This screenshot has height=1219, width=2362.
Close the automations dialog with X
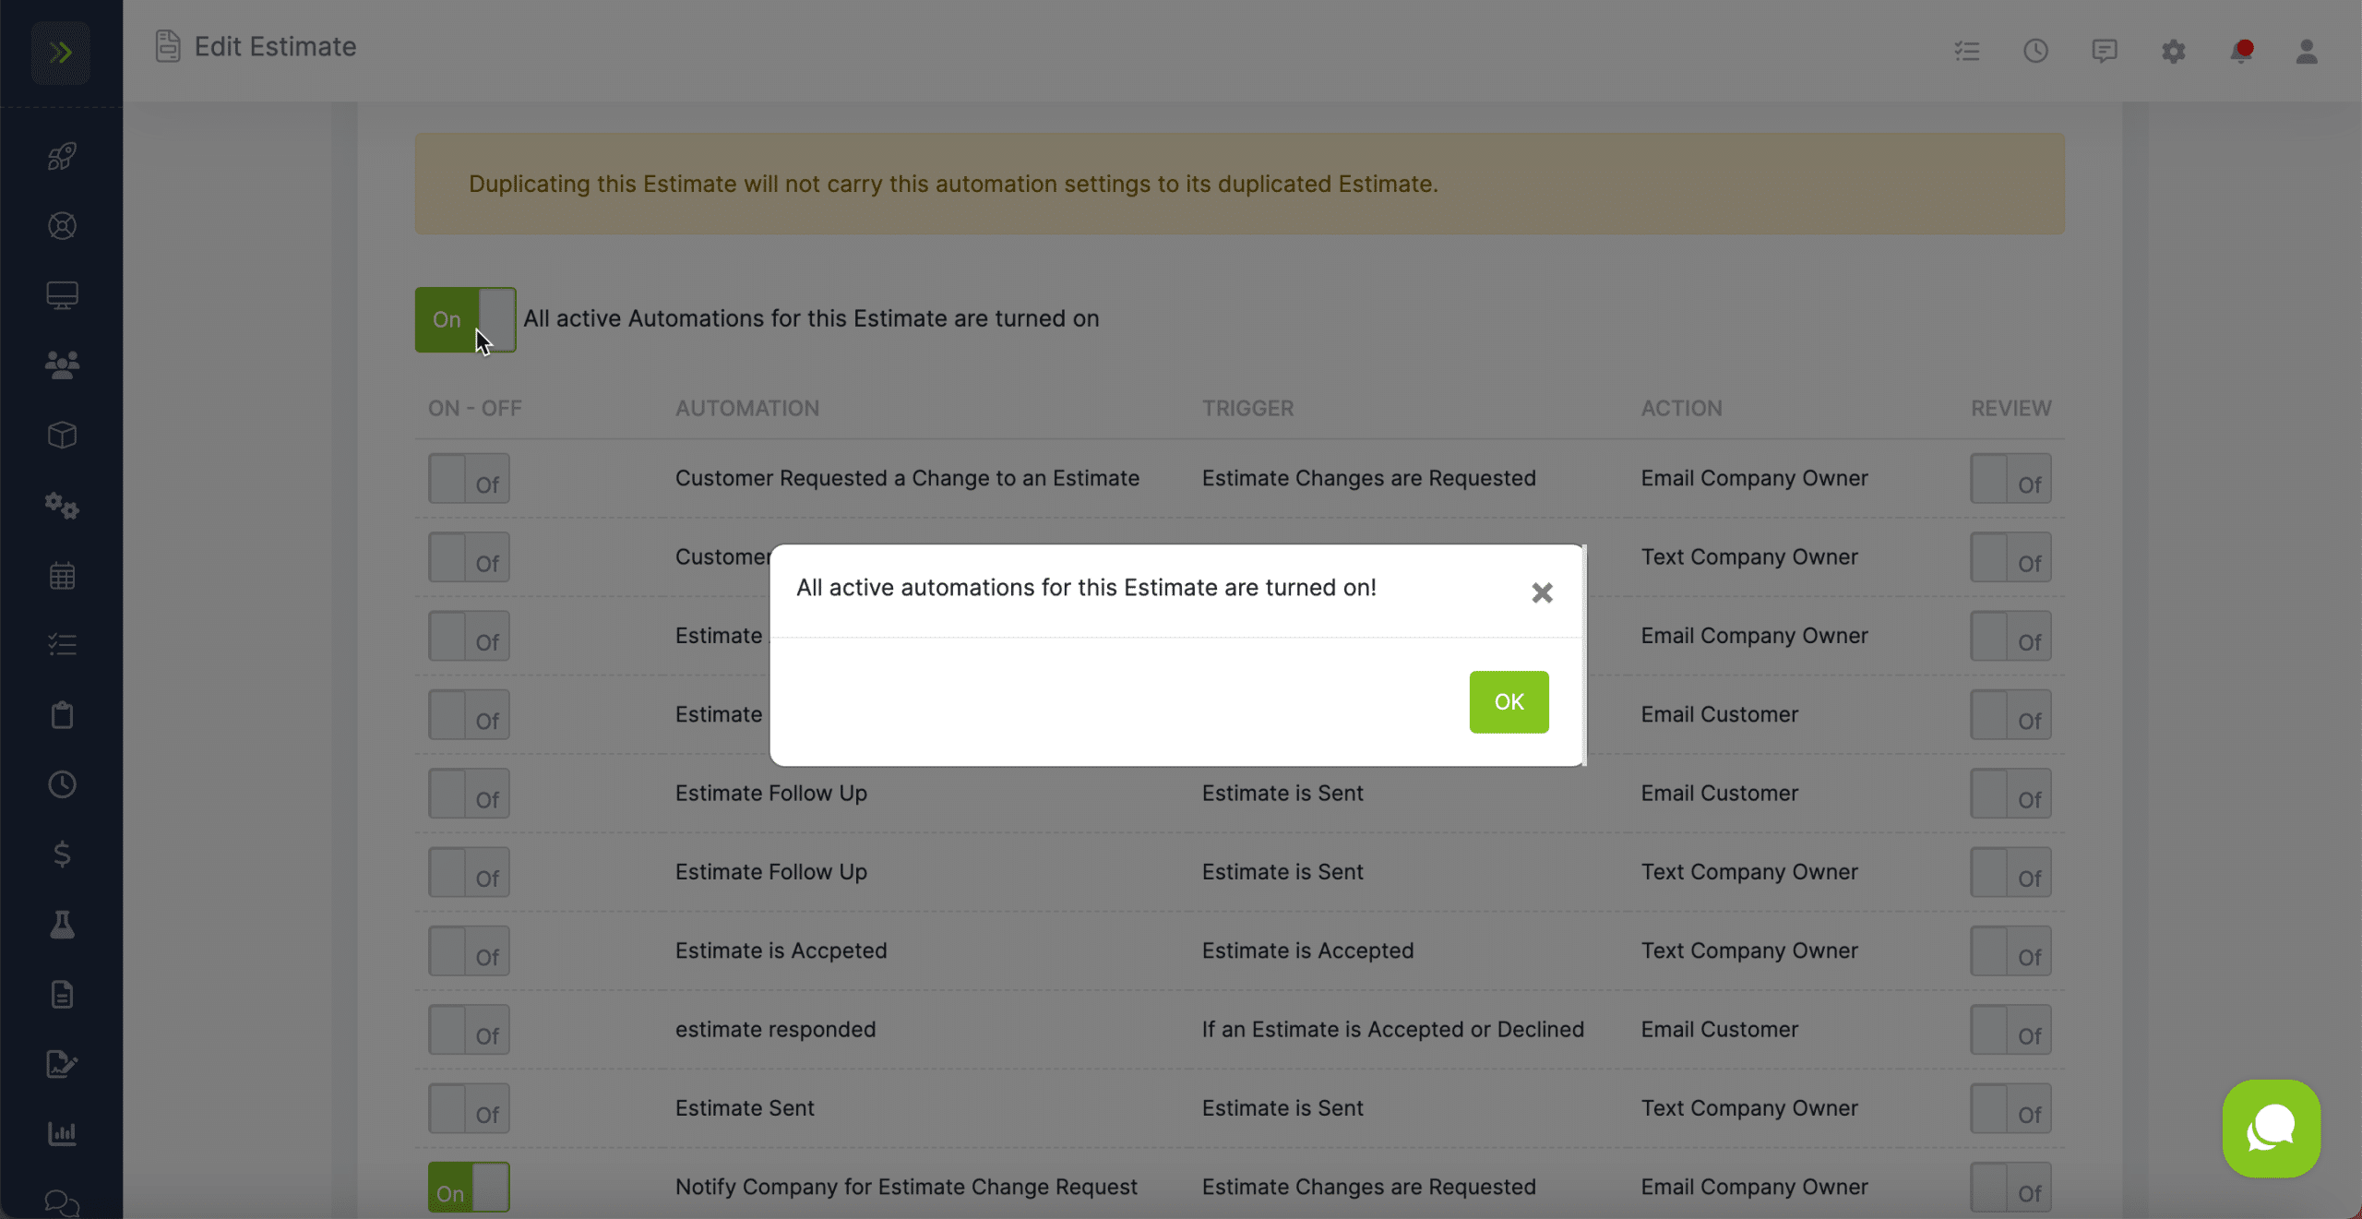click(1542, 592)
